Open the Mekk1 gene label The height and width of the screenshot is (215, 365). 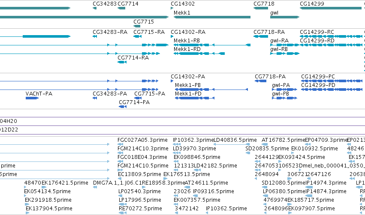point(182,13)
